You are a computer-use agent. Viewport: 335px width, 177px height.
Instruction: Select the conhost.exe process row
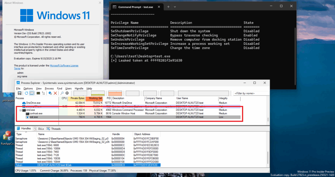point(128,114)
